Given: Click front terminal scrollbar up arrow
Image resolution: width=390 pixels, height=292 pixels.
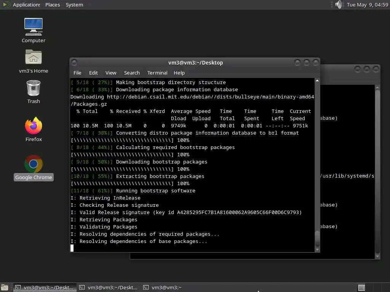Looking at the screenshot, I should [317, 81].
